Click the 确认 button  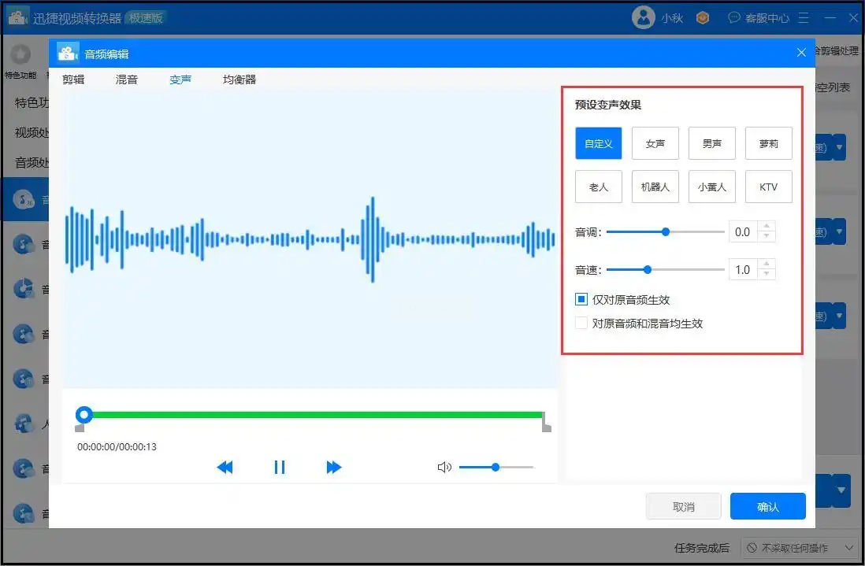(767, 507)
